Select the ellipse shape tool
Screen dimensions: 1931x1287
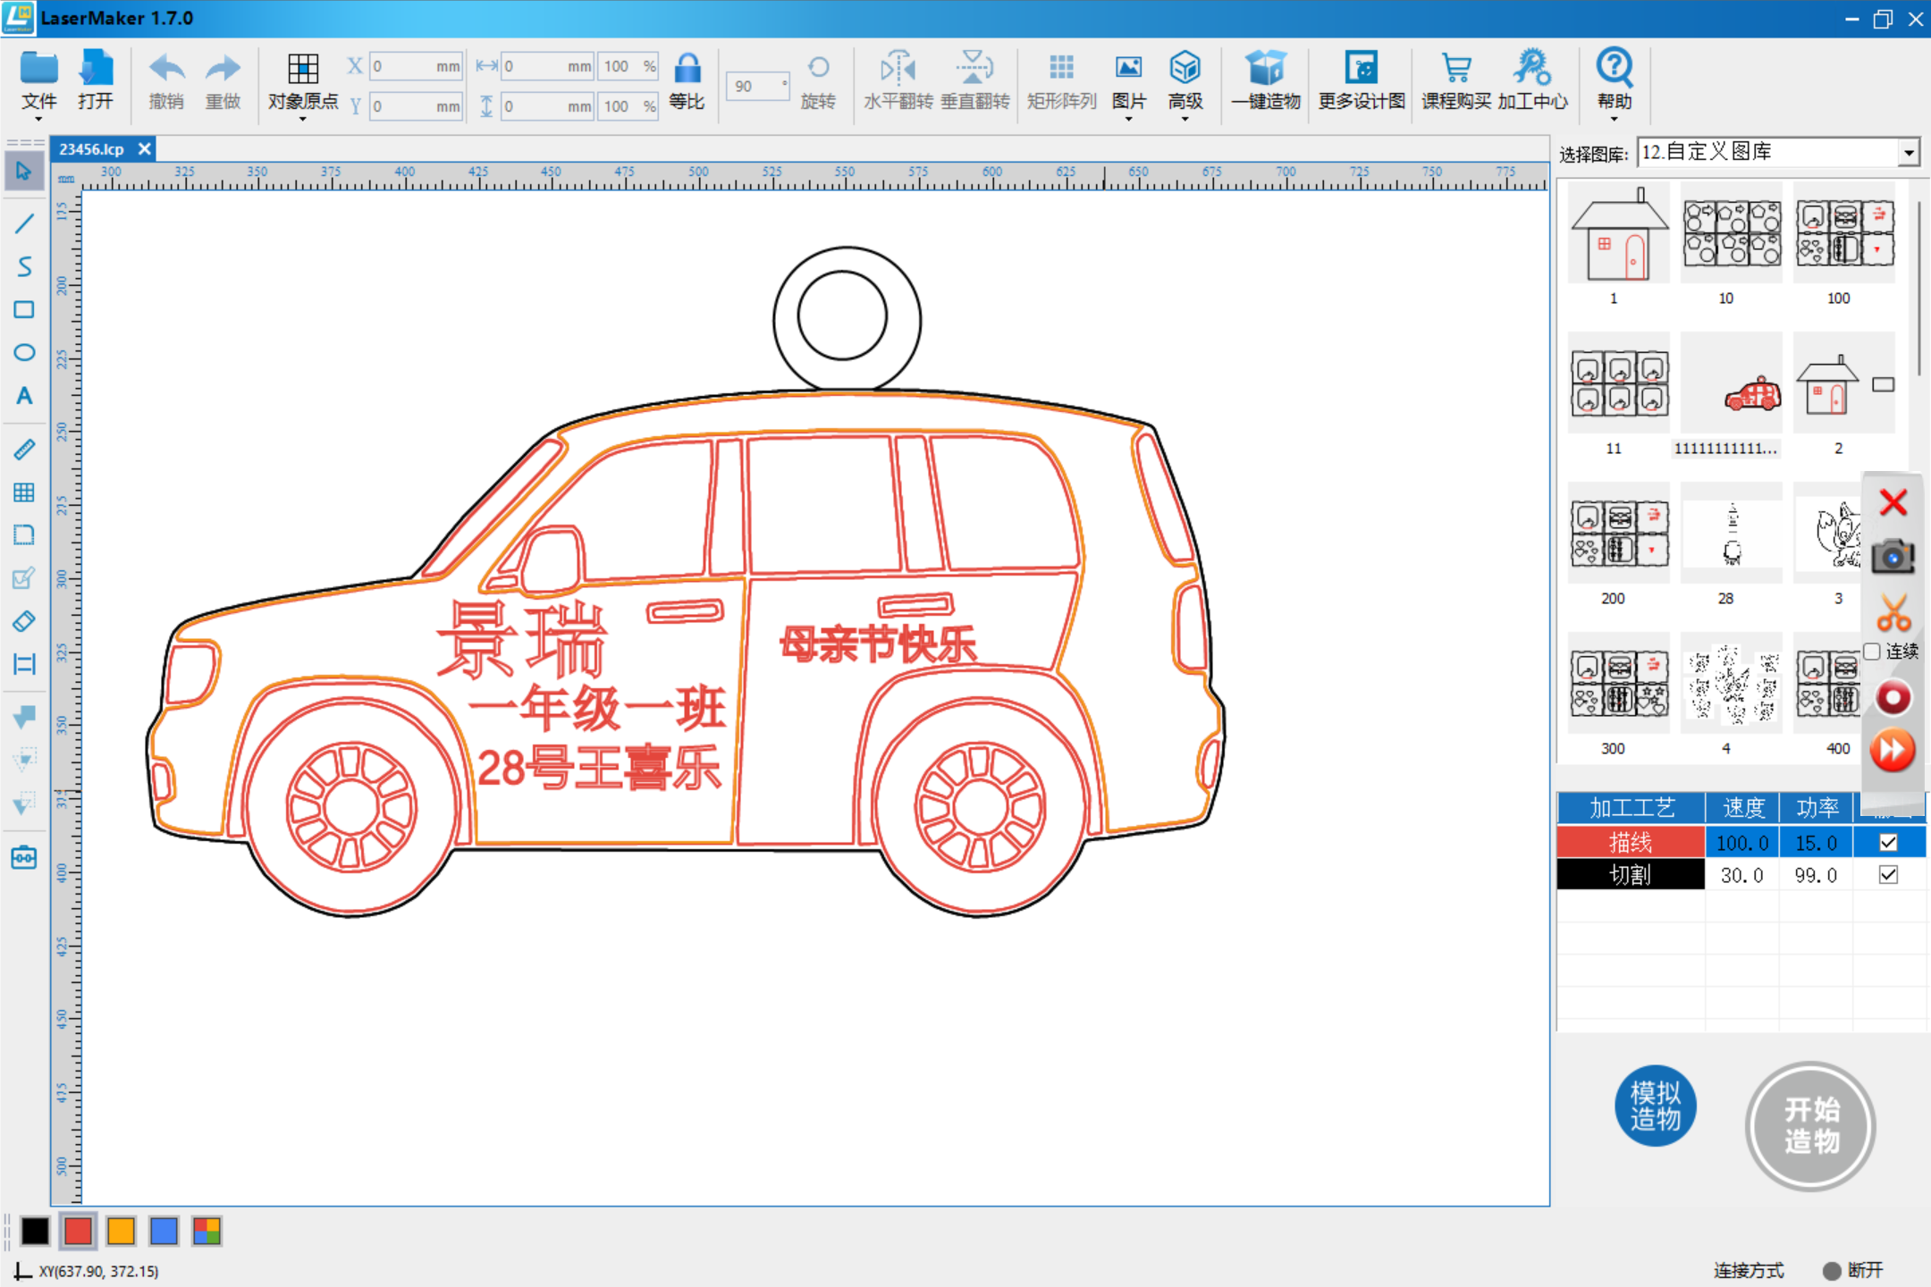[24, 352]
